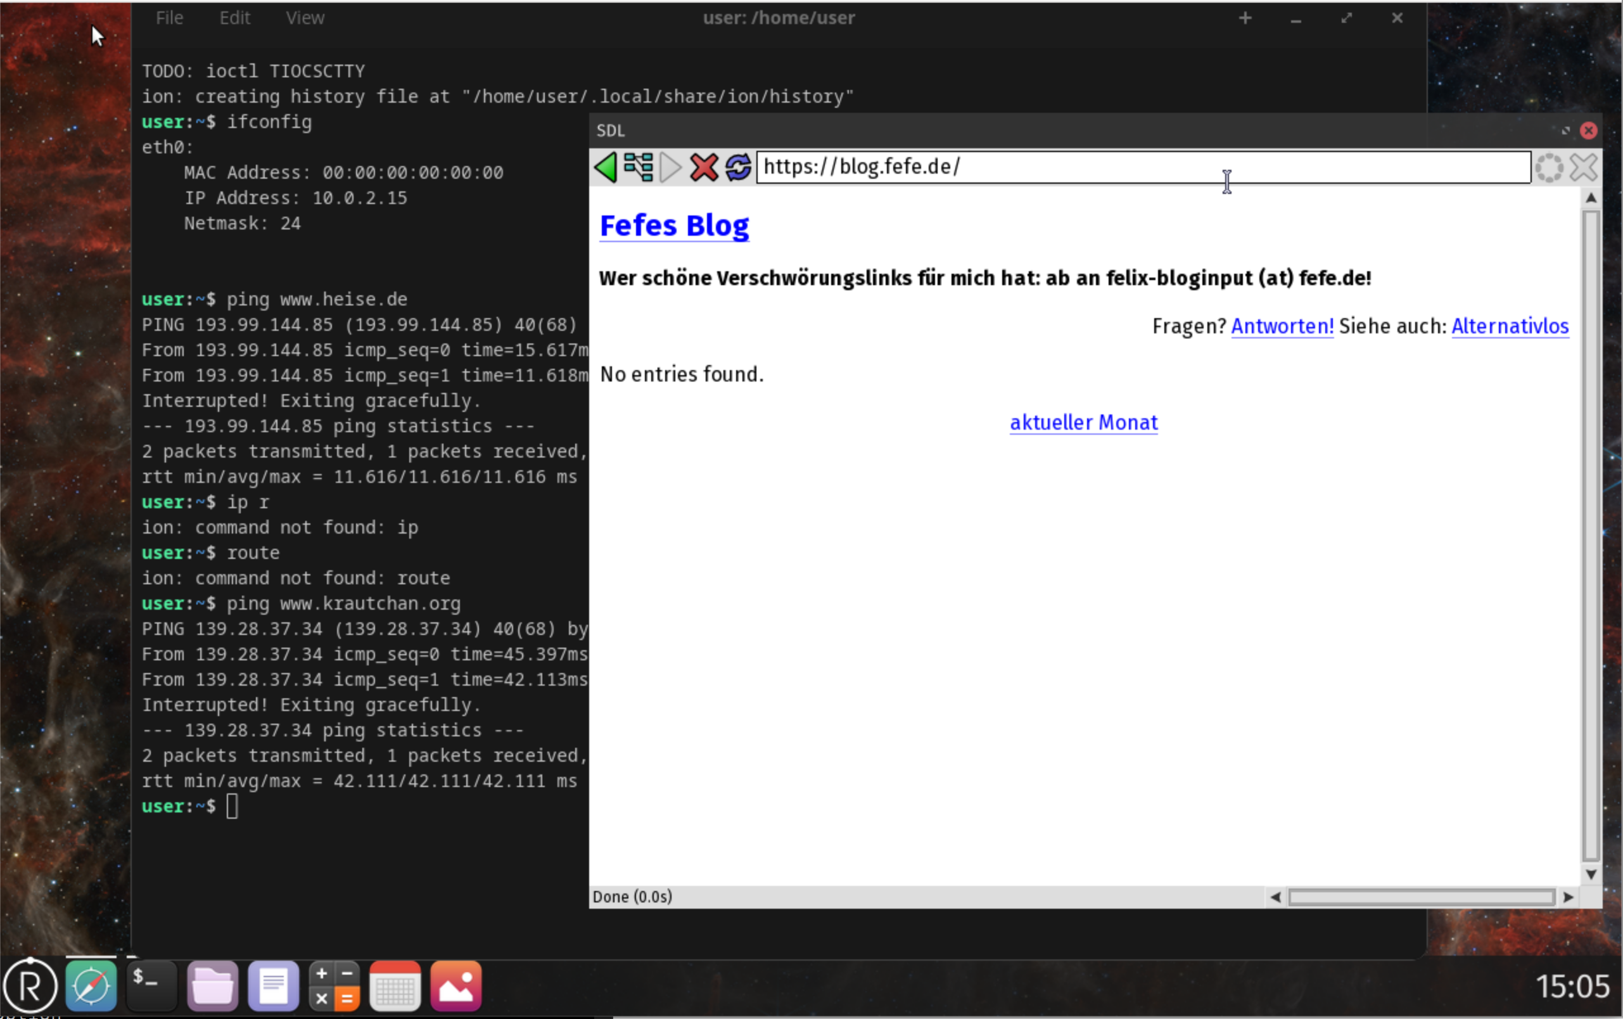Open the browser history tree icon

pos(638,167)
